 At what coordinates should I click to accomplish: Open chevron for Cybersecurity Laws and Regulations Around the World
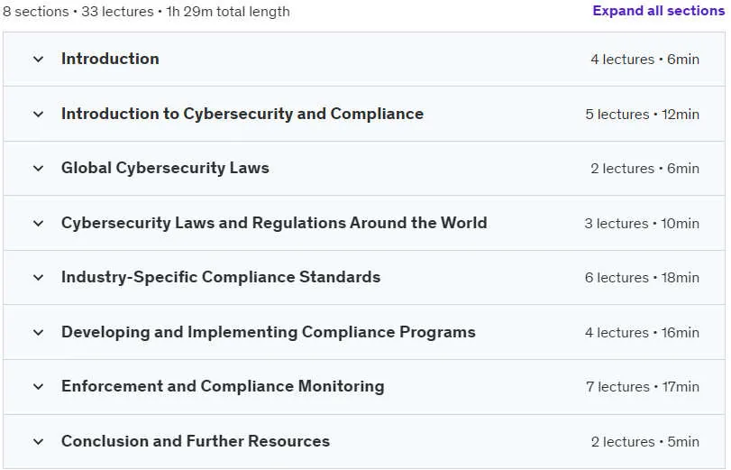pos(38,224)
